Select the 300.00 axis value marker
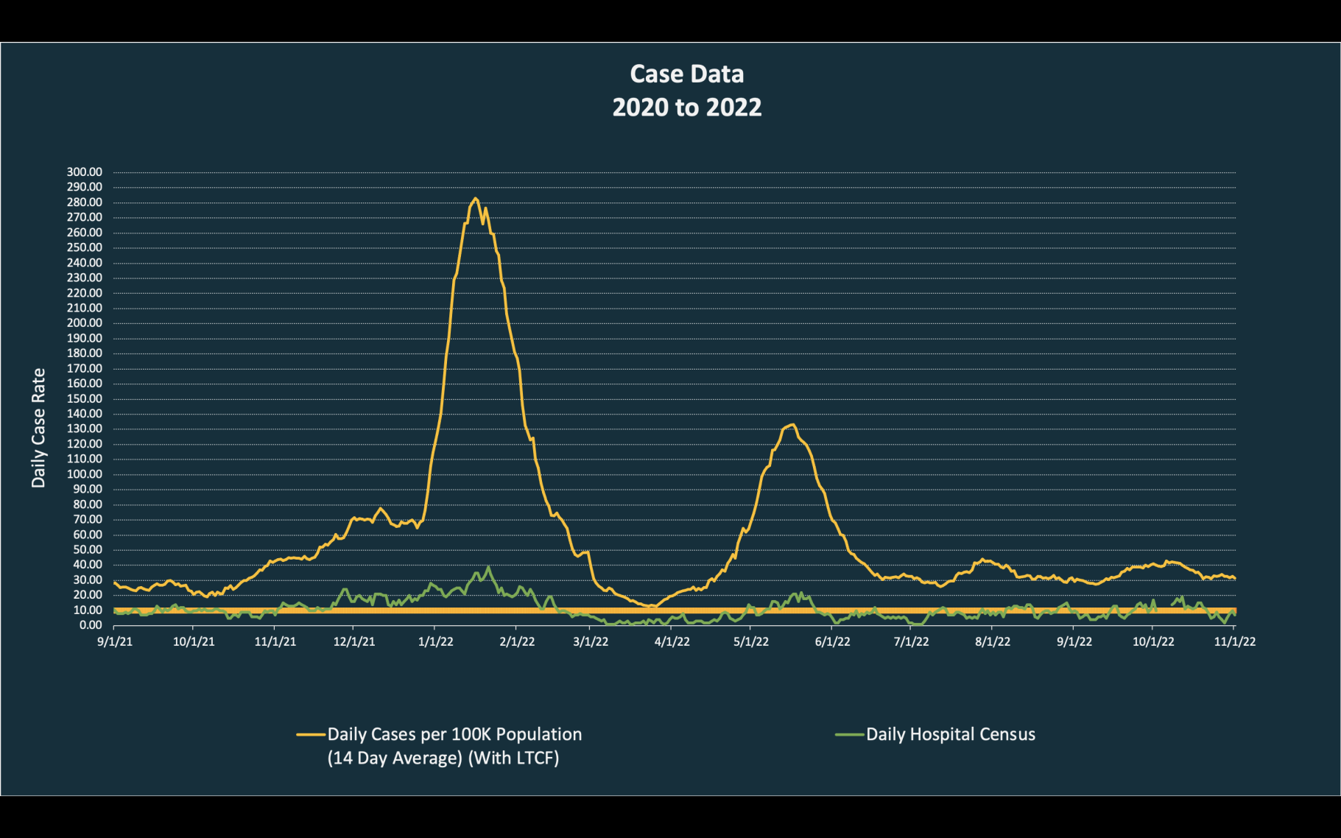The height and width of the screenshot is (838, 1341). 85,171
